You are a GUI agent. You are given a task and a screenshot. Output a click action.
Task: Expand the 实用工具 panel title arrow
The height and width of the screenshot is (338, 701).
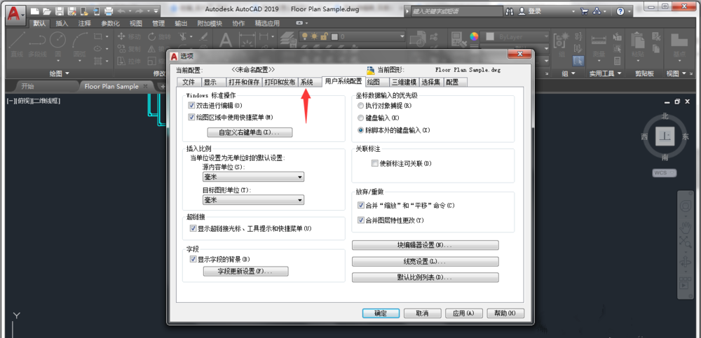coord(619,73)
